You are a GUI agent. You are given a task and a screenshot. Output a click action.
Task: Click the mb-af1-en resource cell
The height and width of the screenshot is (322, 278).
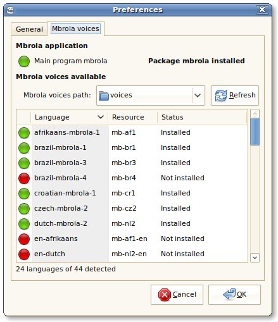[x=129, y=238]
